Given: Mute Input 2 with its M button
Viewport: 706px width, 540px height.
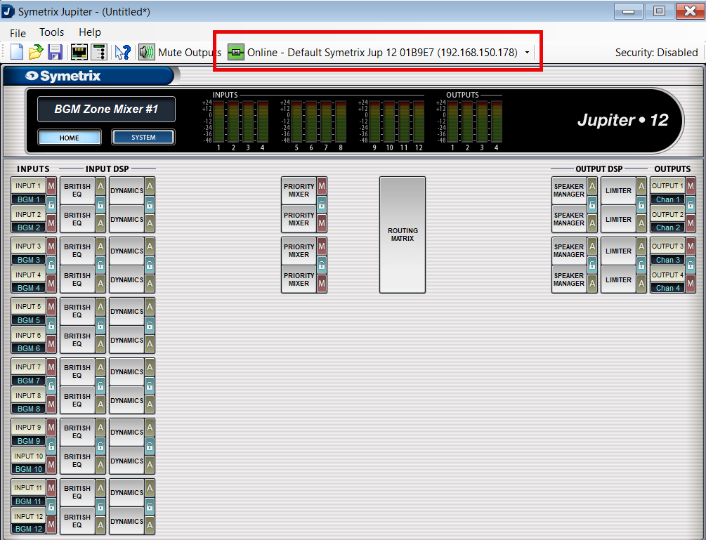Looking at the screenshot, I should pyautogui.click(x=51, y=223).
